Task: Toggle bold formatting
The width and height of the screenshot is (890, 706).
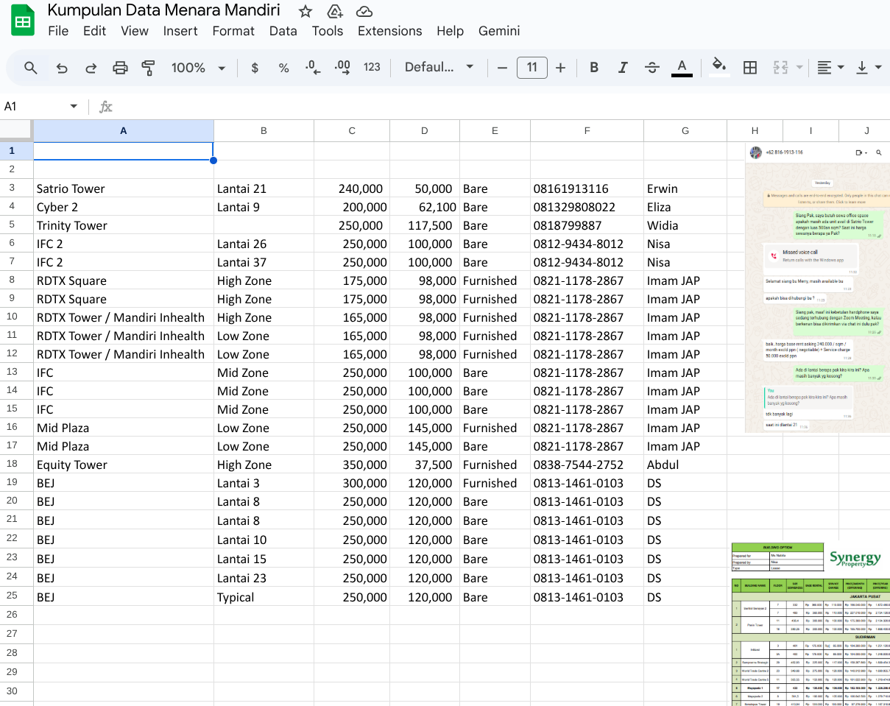Action: click(594, 68)
